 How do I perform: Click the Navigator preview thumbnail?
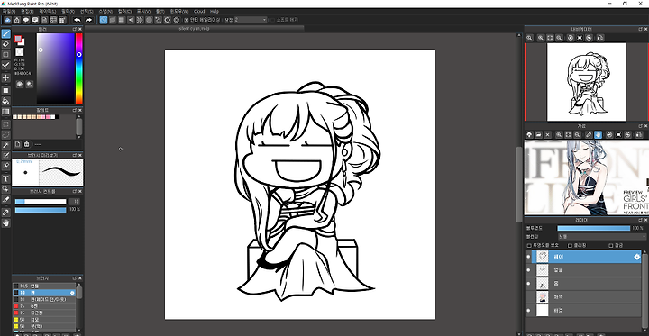pos(586,82)
